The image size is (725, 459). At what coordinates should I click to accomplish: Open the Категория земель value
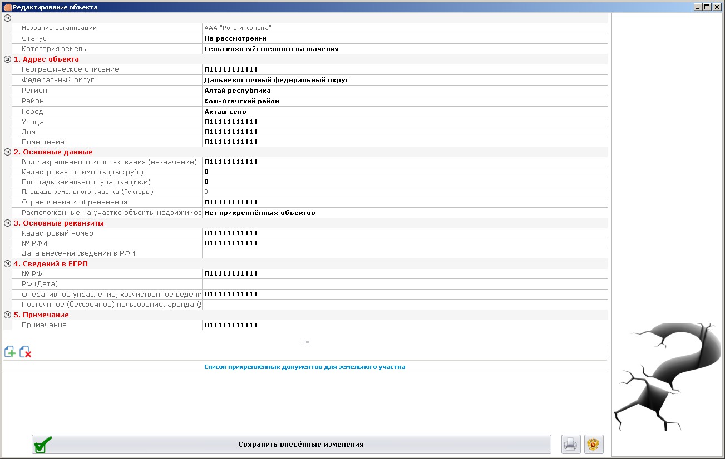(405, 49)
